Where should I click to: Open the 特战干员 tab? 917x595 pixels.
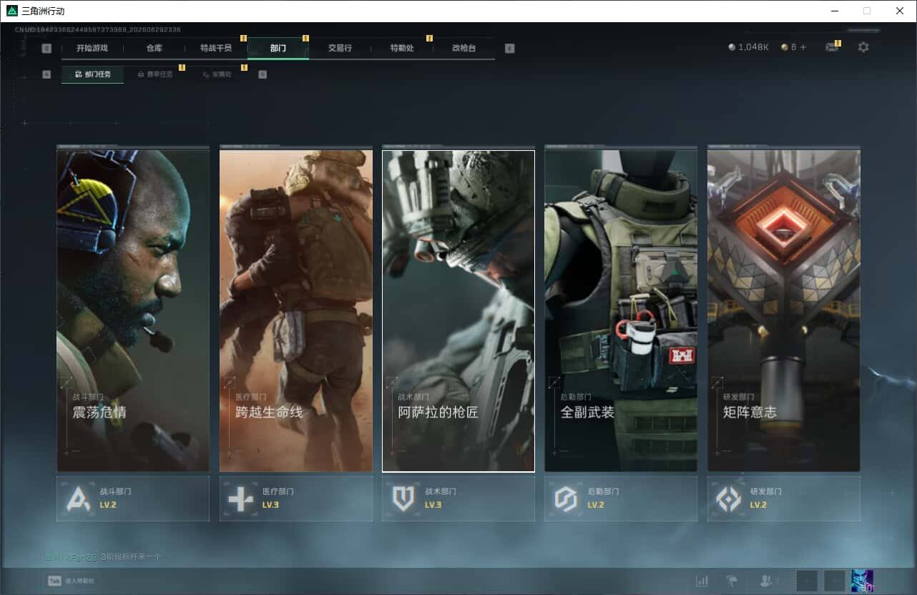coord(216,48)
